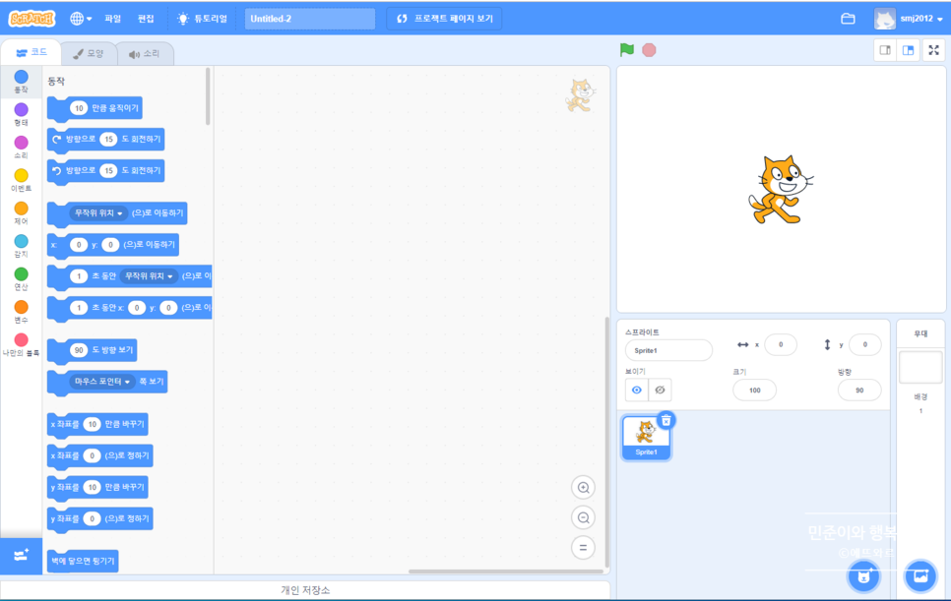
Task: Reset workspace zoom with equals icon
Action: (x=583, y=548)
